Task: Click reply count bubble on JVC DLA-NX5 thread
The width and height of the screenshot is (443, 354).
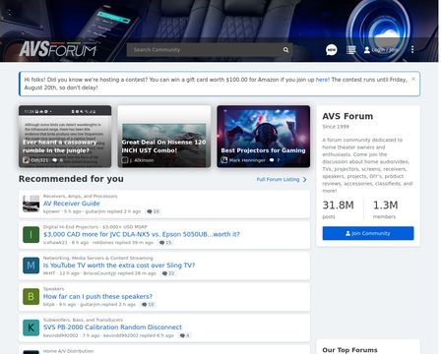Action: point(165,243)
